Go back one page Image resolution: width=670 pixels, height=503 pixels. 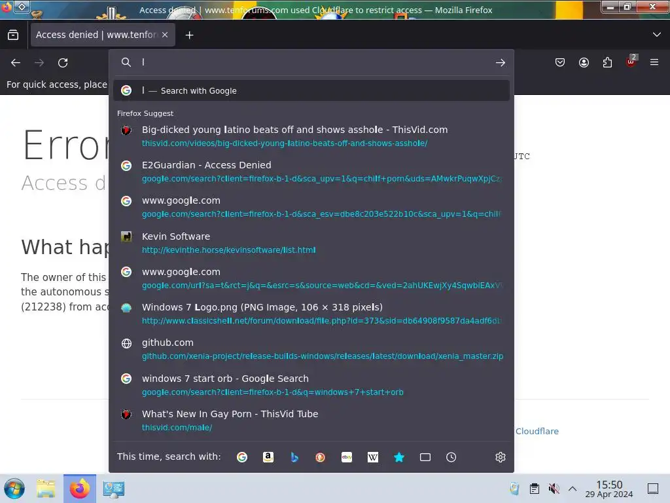coord(16,63)
